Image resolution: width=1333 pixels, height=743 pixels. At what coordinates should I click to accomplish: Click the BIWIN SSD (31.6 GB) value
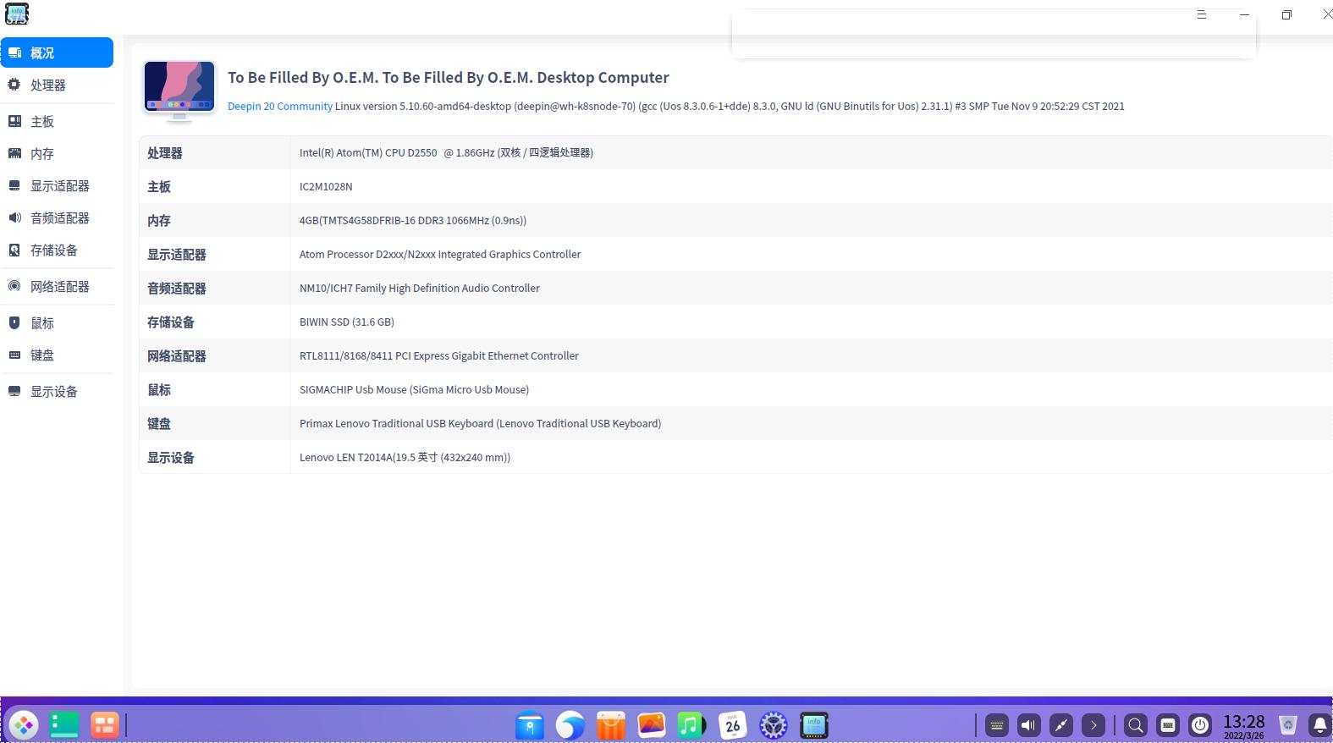(x=347, y=322)
